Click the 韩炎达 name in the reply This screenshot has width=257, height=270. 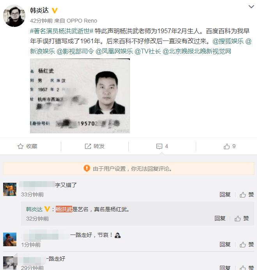coord(34,209)
